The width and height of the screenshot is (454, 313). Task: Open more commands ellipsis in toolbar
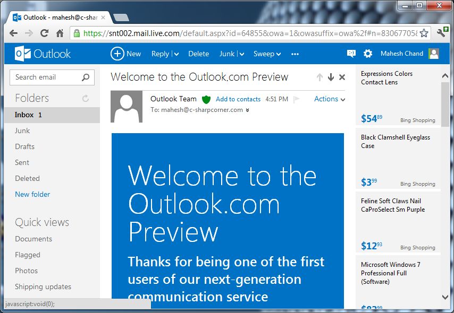(295, 54)
